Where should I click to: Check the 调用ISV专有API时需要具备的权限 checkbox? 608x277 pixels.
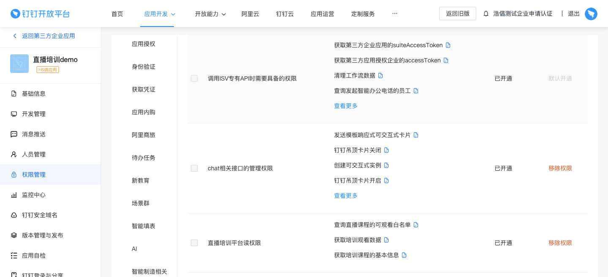[x=194, y=78]
